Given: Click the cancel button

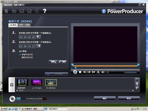Looking at the screenshot, I should pyautogui.click(x=129, y=98).
